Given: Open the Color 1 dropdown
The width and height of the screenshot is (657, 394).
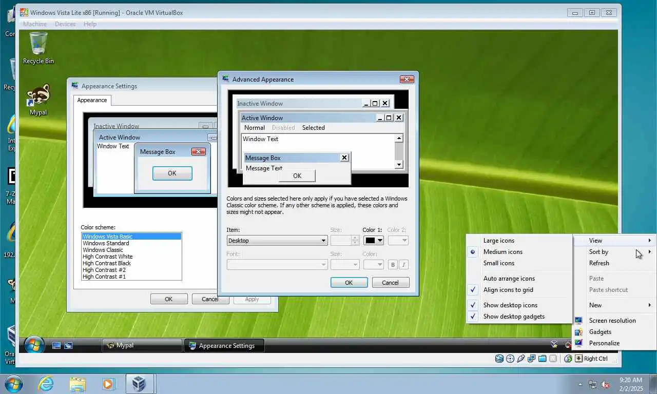Looking at the screenshot, I should point(374,240).
